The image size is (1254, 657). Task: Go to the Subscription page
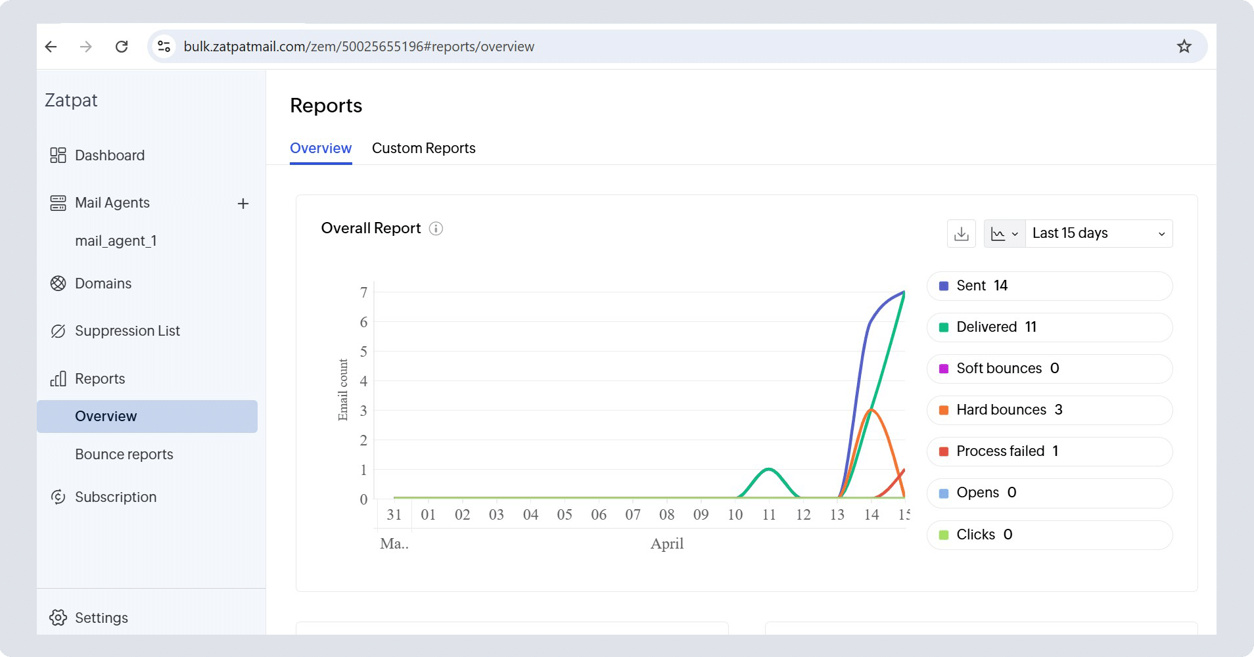[x=116, y=497]
